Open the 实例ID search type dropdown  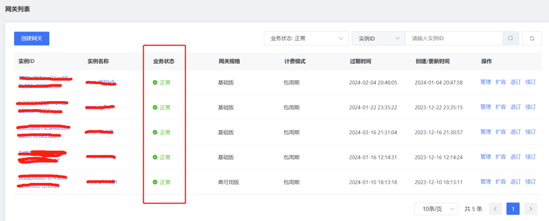click(x=379, y=38)
